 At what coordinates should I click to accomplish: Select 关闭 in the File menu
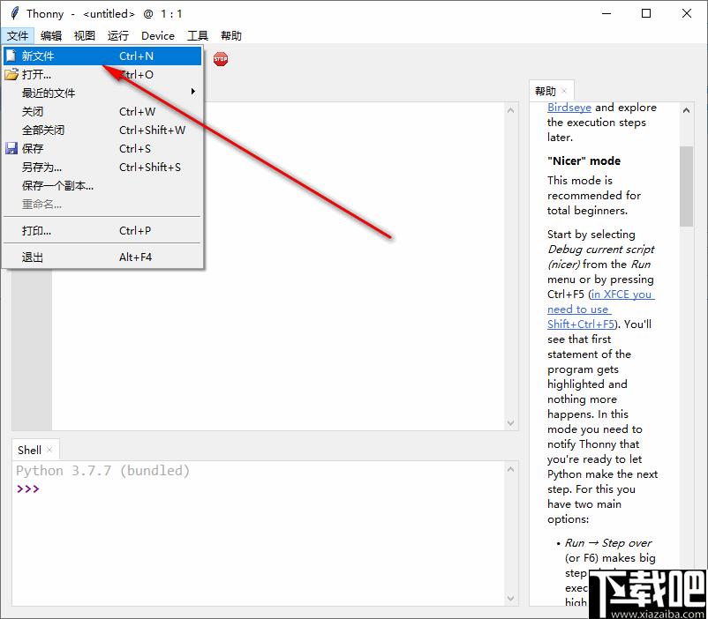point(102,111)
